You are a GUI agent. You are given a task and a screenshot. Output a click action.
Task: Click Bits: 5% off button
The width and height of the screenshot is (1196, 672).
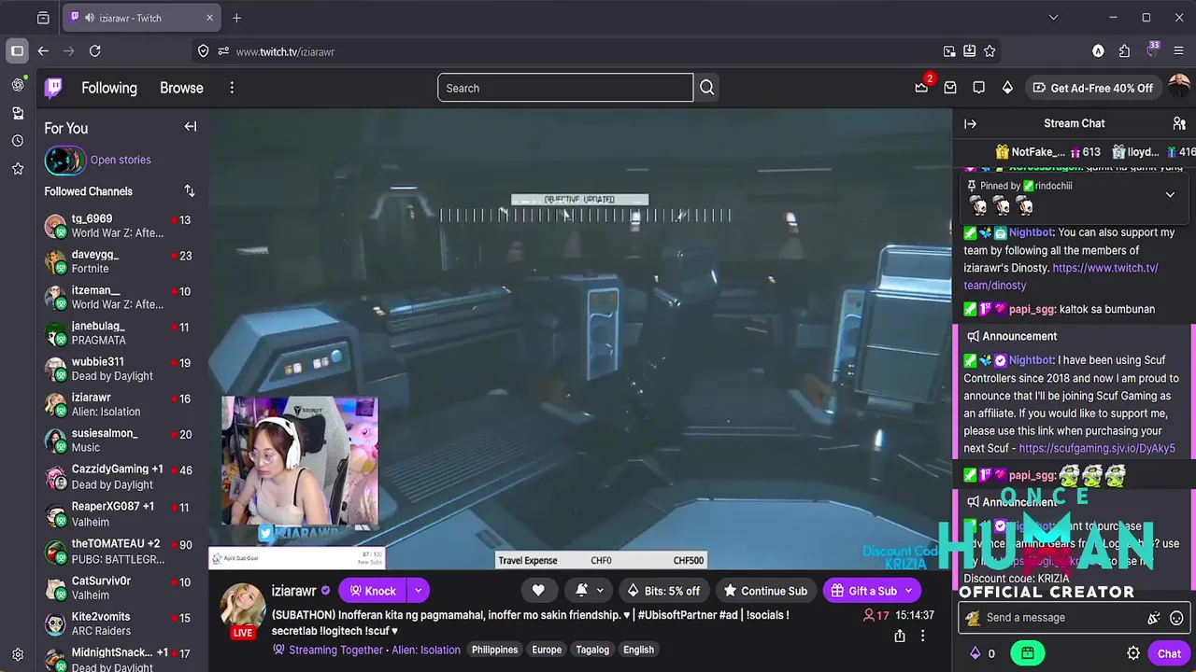[663, 591]
